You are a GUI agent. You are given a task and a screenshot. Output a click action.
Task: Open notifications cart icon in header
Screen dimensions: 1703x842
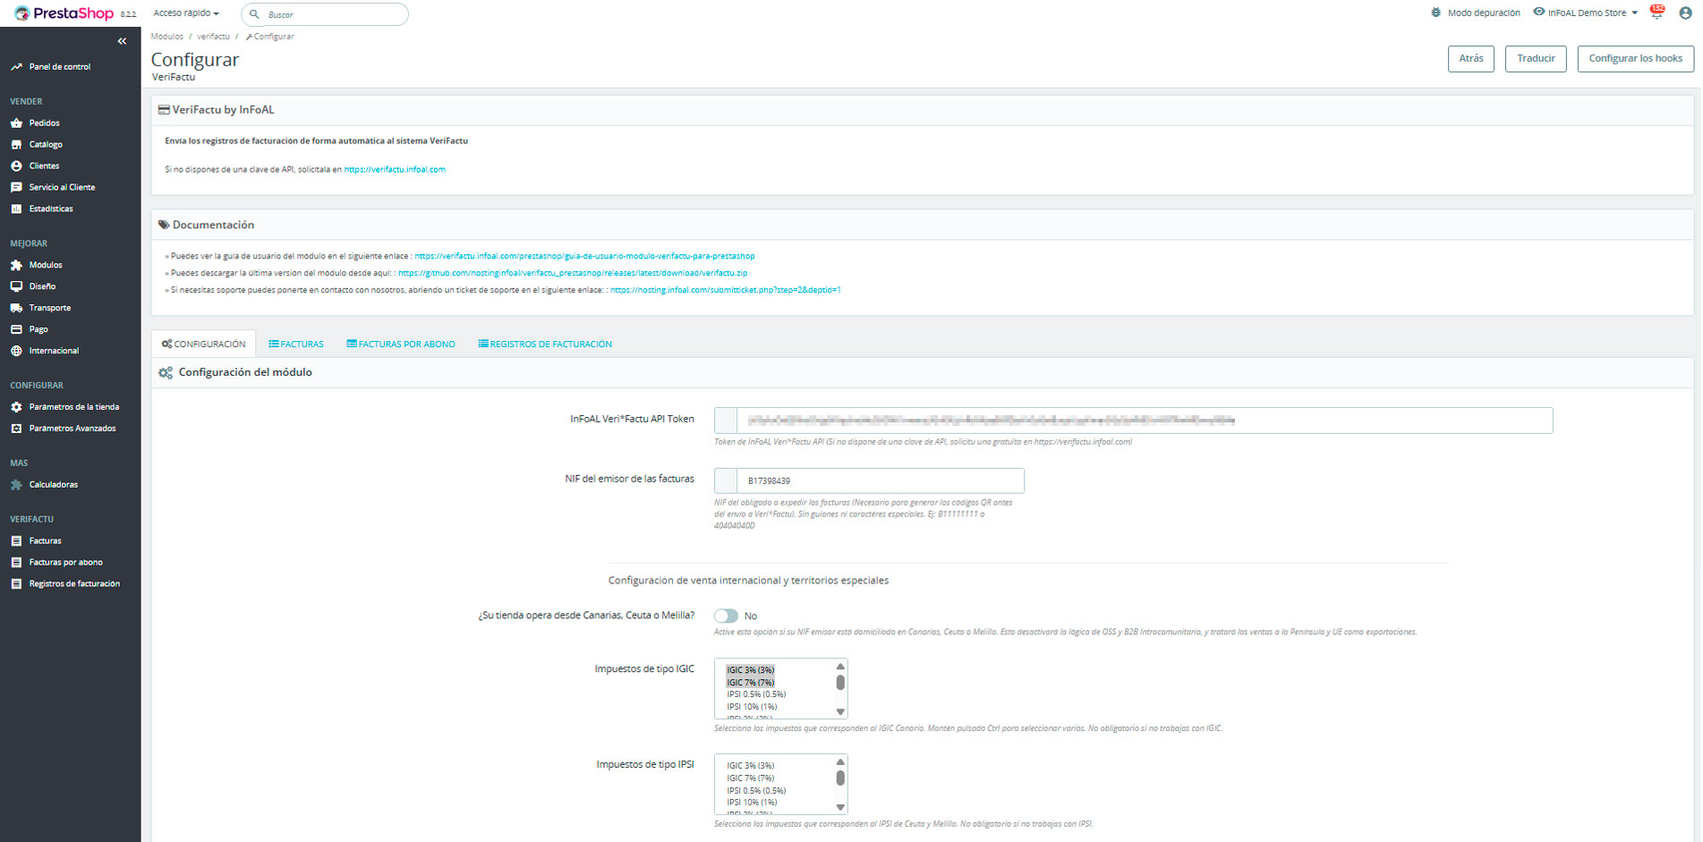(x=1656, y=13)
